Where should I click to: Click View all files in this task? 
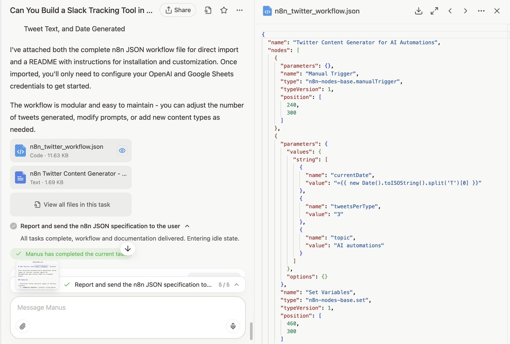pos(71,204)
